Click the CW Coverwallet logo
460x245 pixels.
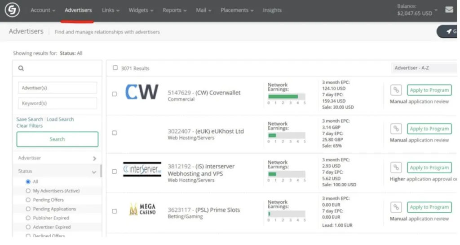(142, 92)
